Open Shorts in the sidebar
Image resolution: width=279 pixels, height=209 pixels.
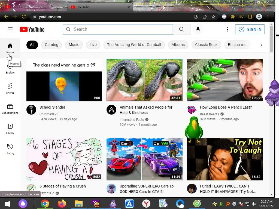10,88
